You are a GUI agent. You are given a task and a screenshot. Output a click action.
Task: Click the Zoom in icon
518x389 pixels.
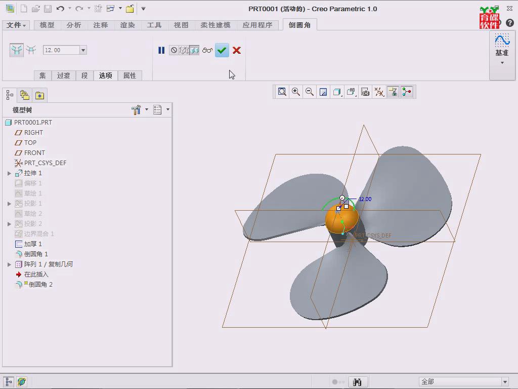pyautogui.click(x=295, y=92)
